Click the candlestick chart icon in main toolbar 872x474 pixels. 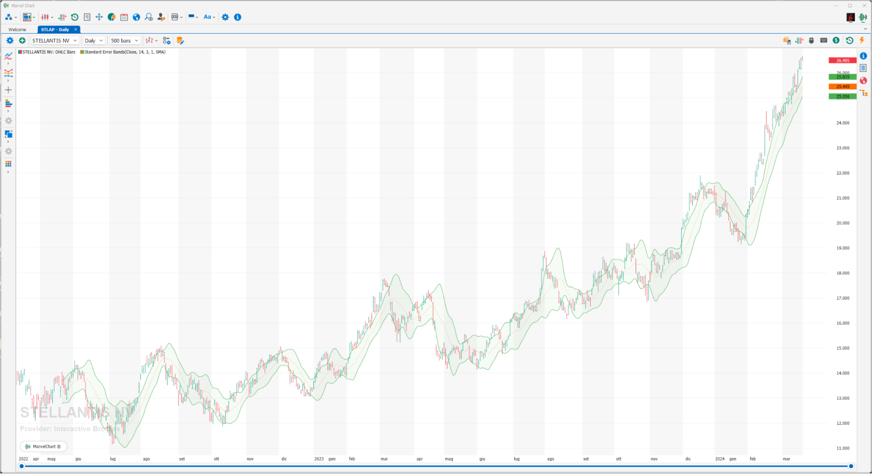[45, 17]
